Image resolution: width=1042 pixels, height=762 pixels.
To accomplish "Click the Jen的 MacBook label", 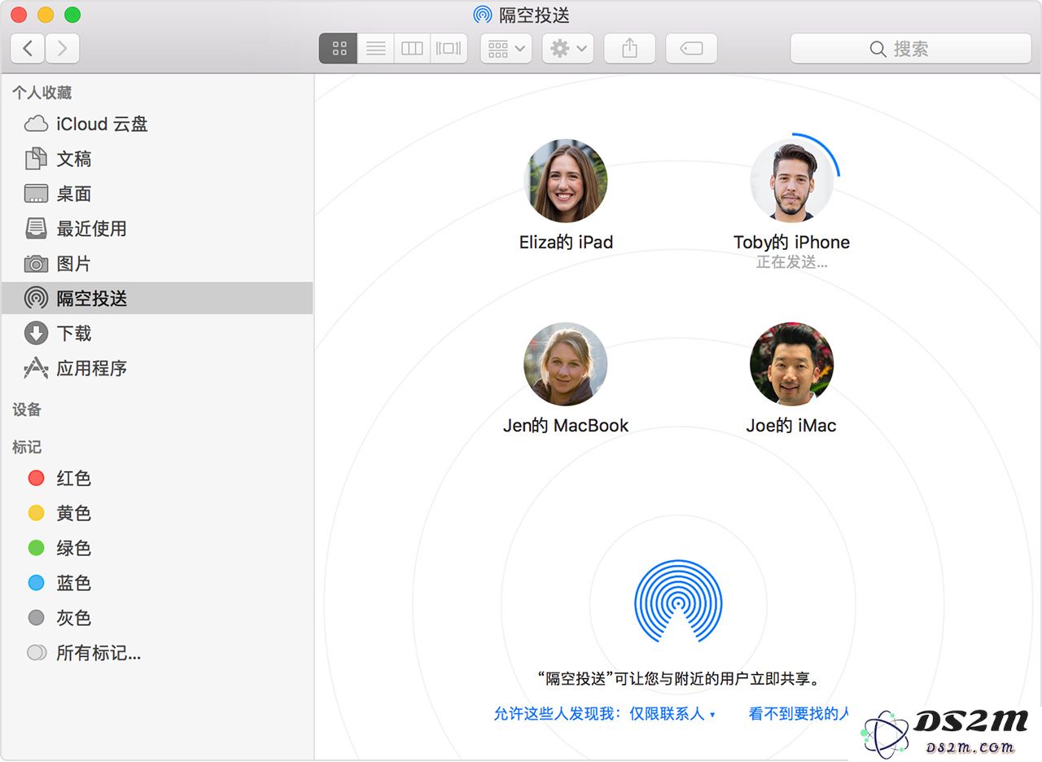I will click(x=566, y=426).
